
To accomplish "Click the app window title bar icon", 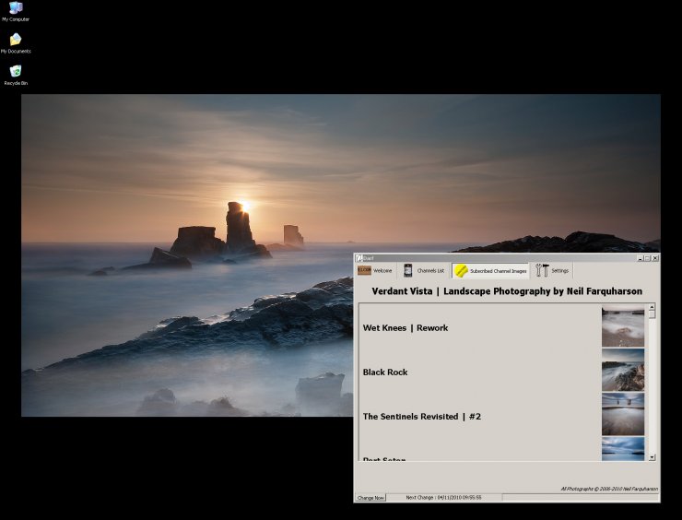I will tap(359, 258).
